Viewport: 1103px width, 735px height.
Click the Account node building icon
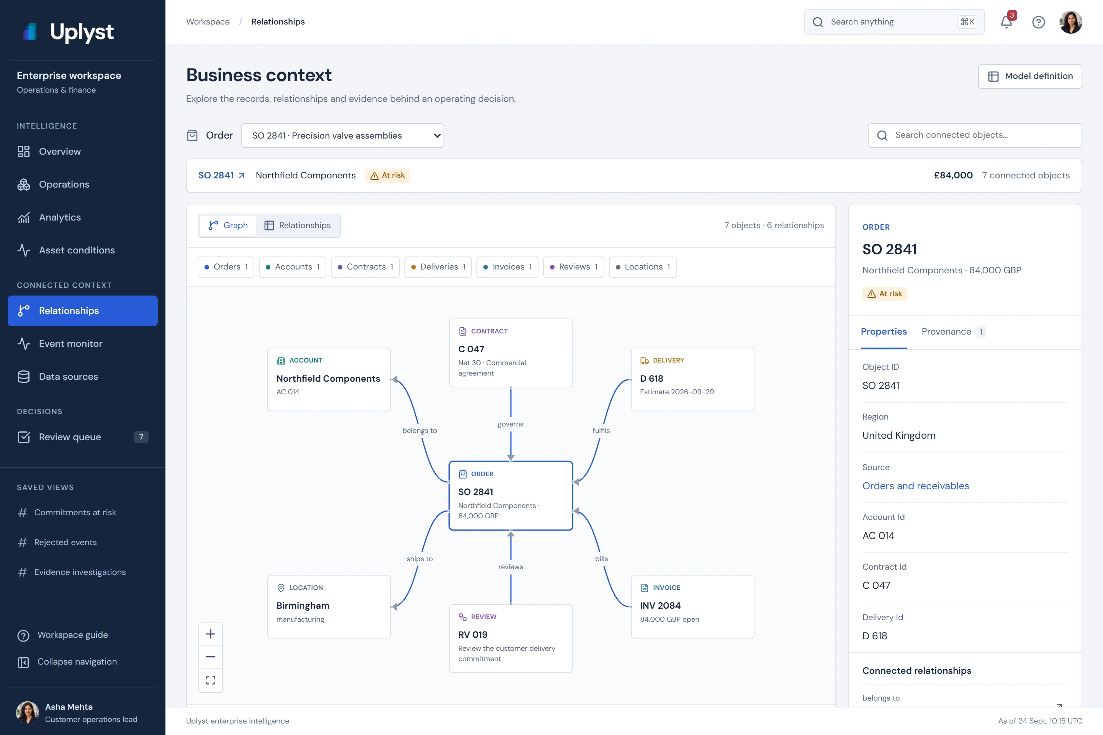point(281,361)
